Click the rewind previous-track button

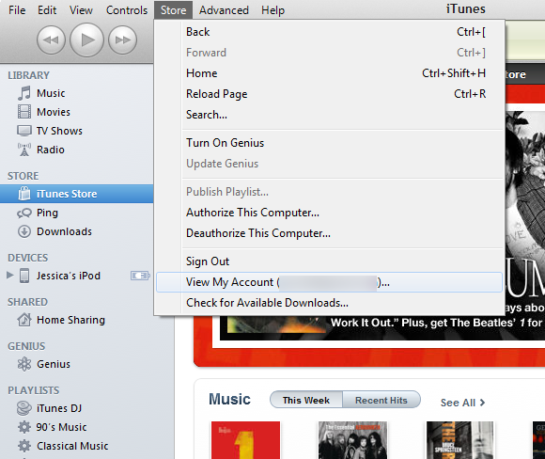pos(51,40)
